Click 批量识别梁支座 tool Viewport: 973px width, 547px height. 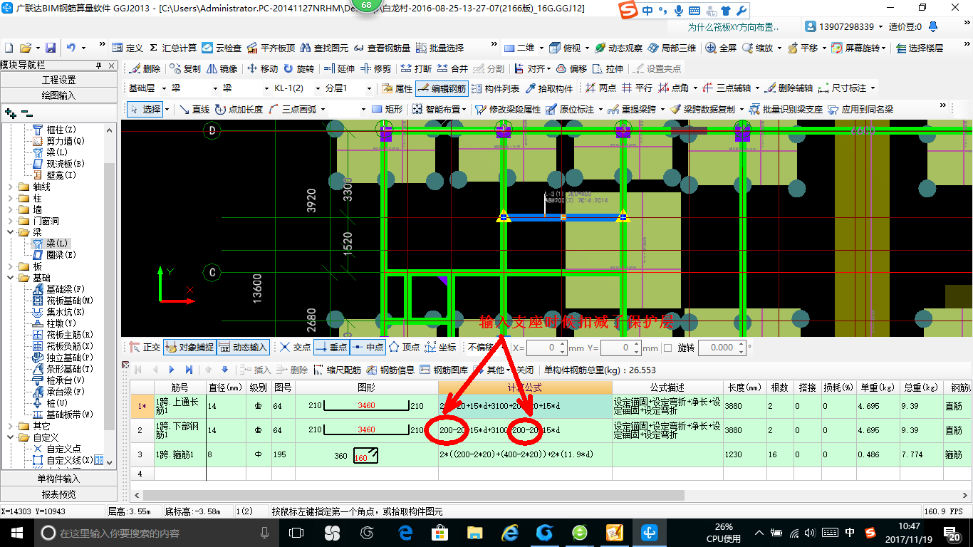[786, 109]
